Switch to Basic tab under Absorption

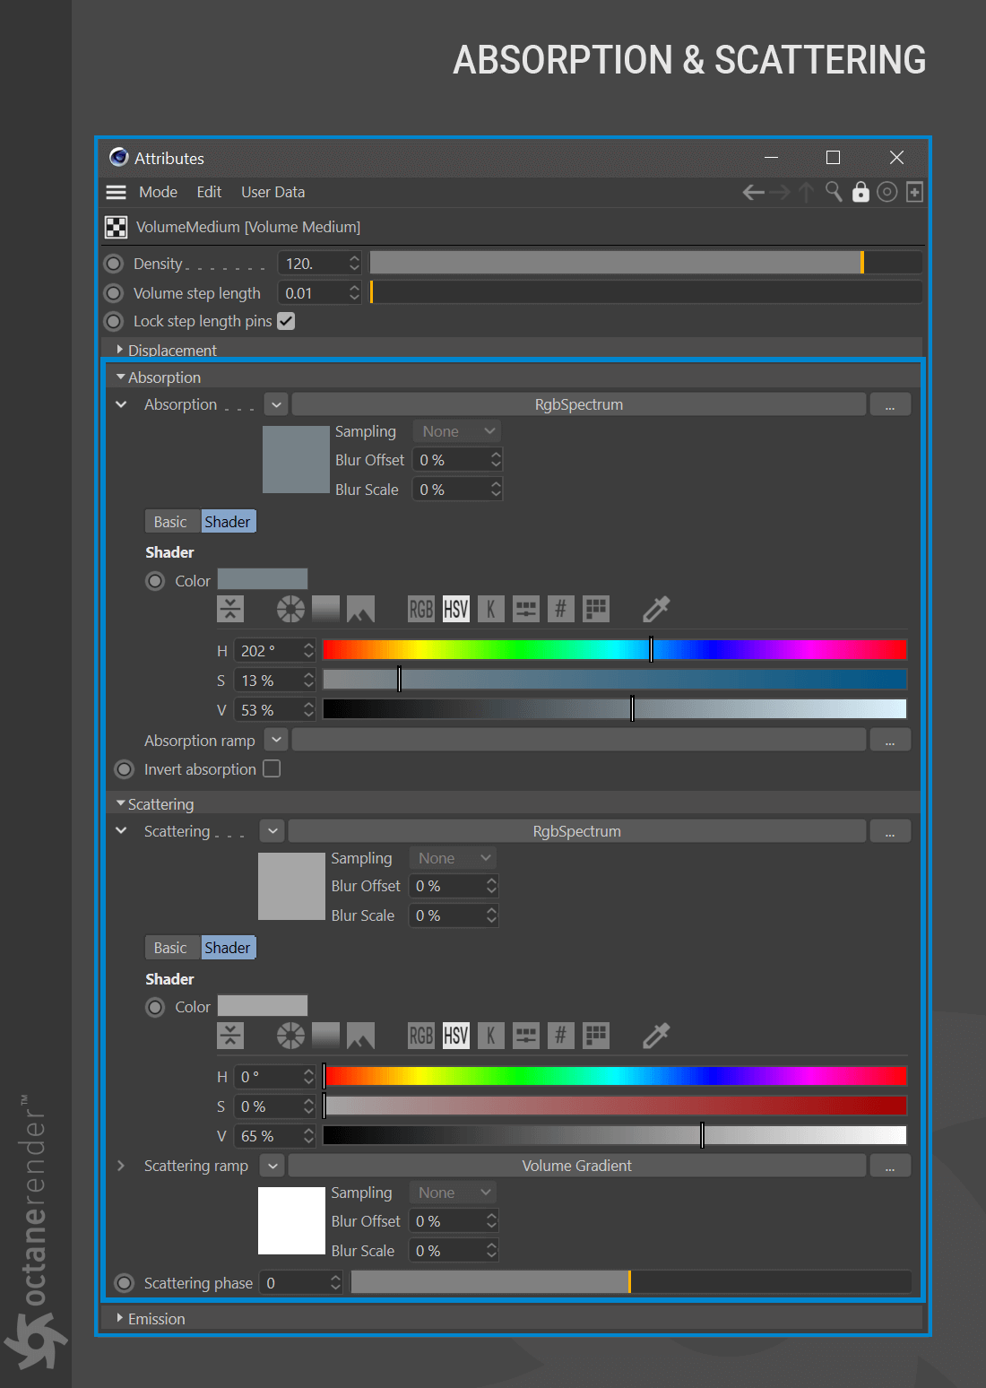pyautogui.click(x=170, y=522)
